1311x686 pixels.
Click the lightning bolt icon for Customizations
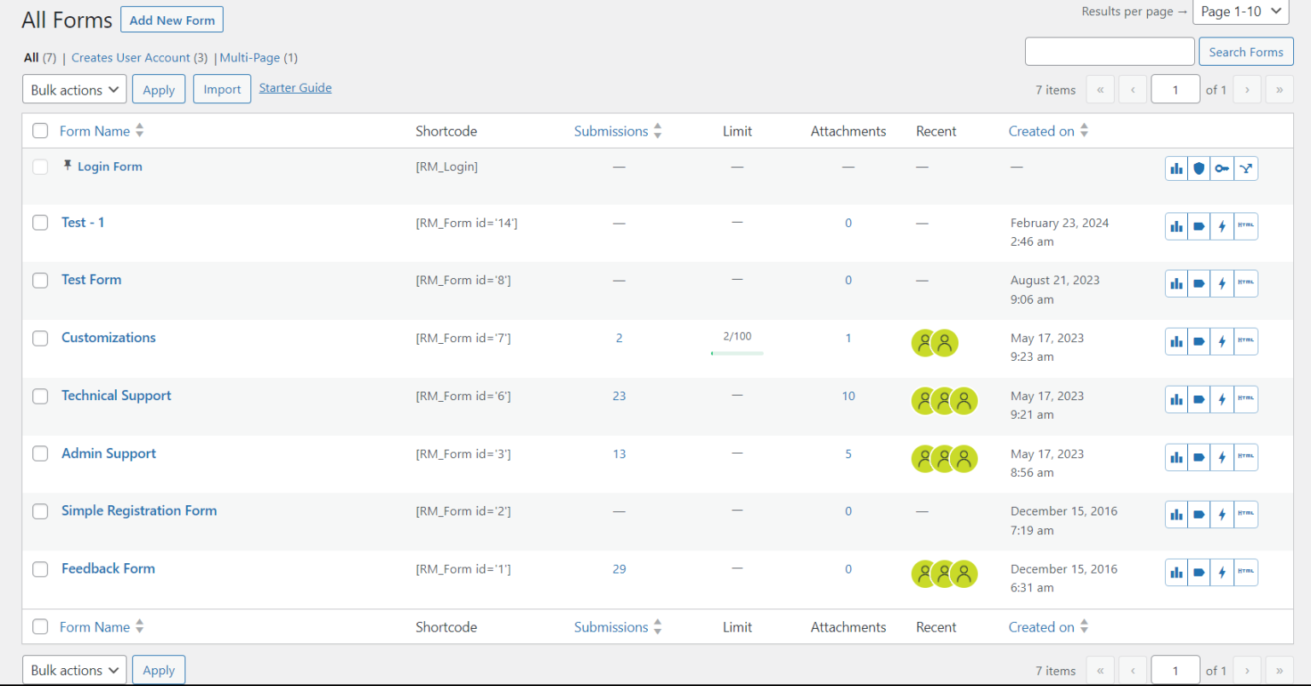coord(1222,341)
